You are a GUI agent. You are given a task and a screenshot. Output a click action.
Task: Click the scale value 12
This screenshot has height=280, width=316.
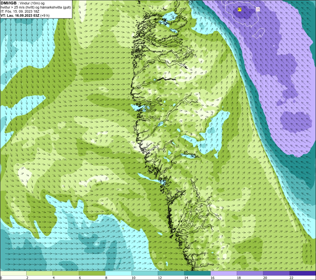tap(160, 278)
